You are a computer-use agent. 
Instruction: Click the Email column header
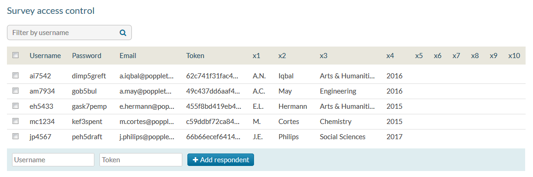pyautogui.click(x=128, y=56)
